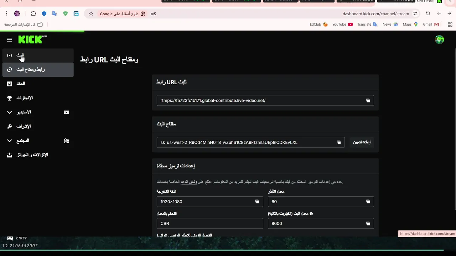
Task: Copy the stream URL with copy icon
Action: (x=368, y=101)
